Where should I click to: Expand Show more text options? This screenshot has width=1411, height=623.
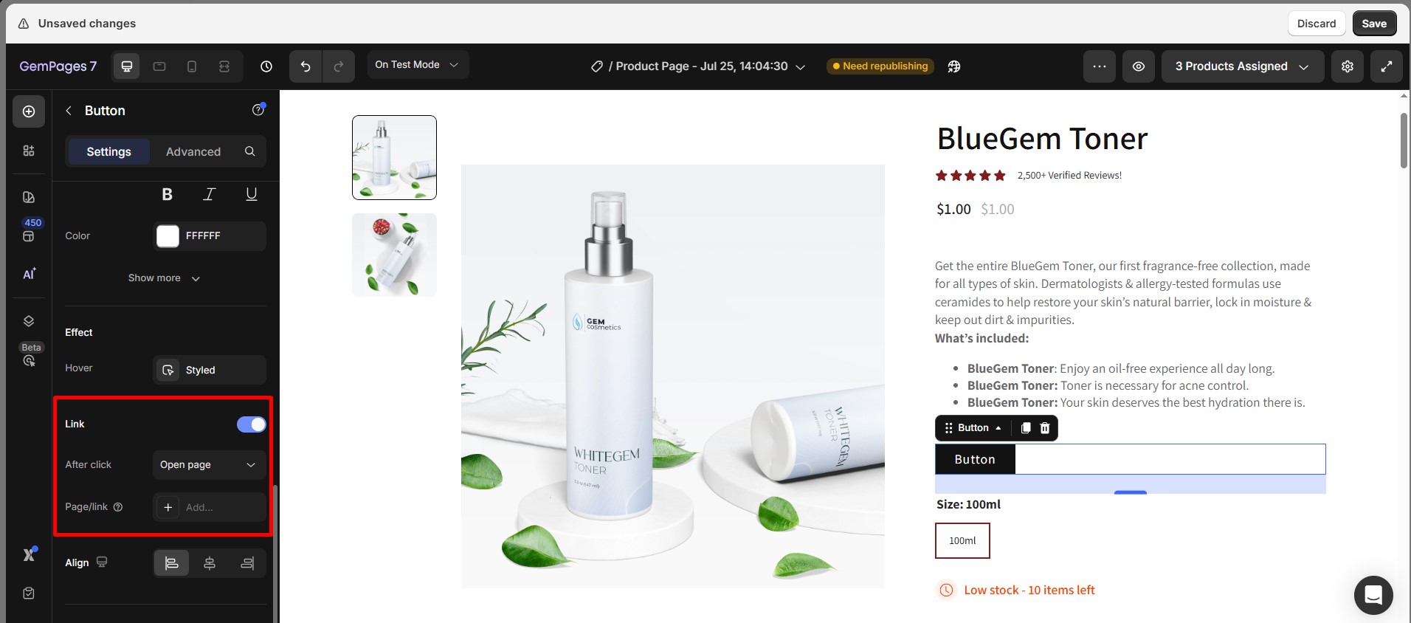[164, 278]
